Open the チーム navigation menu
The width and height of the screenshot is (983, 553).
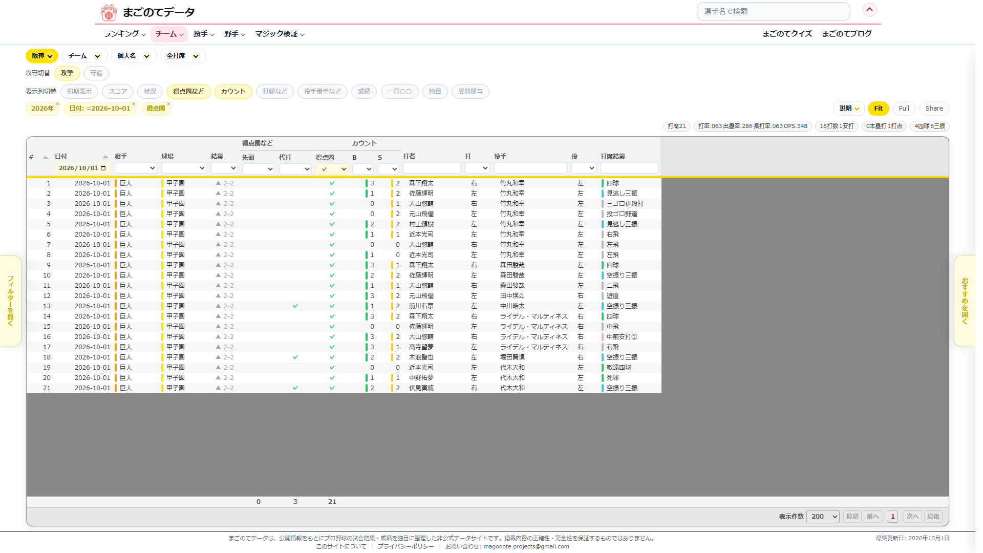tap(169, 34)
